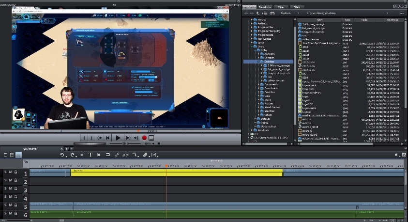The image size is (408, 222).
Task: Open the preview monitor menu icon beside record
Action: point(151,138)
